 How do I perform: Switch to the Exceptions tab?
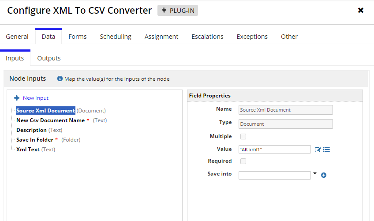[252, 37]
